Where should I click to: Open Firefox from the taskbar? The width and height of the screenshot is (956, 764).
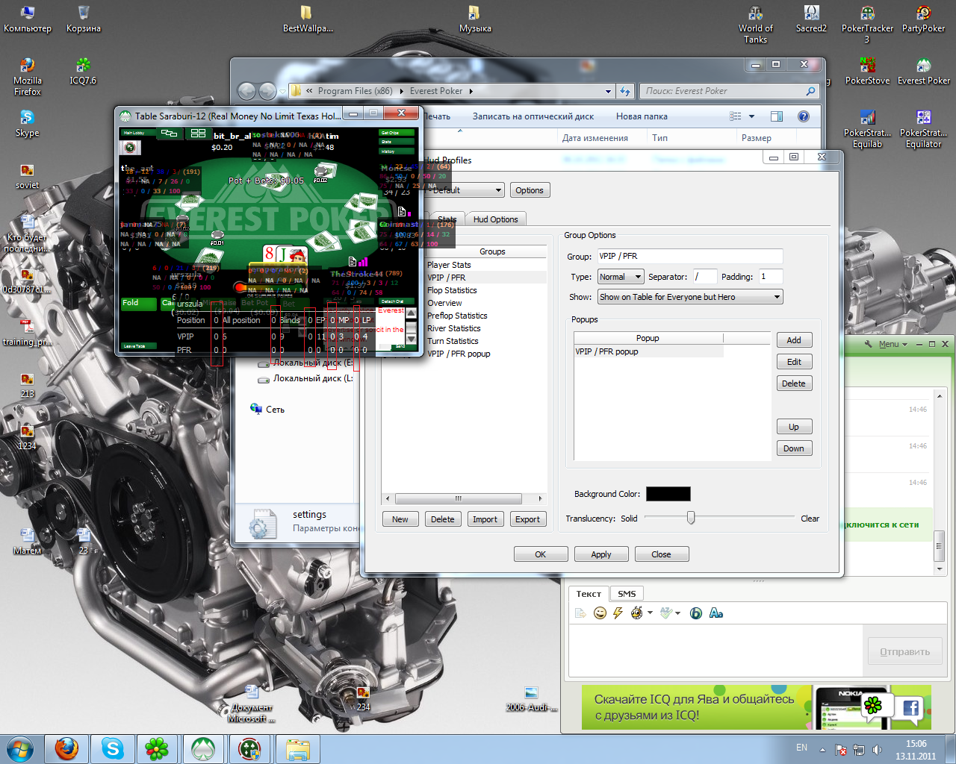66,748
